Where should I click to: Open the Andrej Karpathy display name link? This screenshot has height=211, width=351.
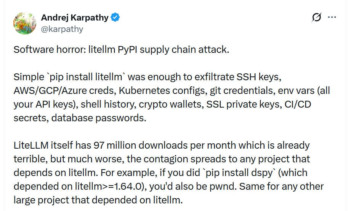[x=74, y=17]
